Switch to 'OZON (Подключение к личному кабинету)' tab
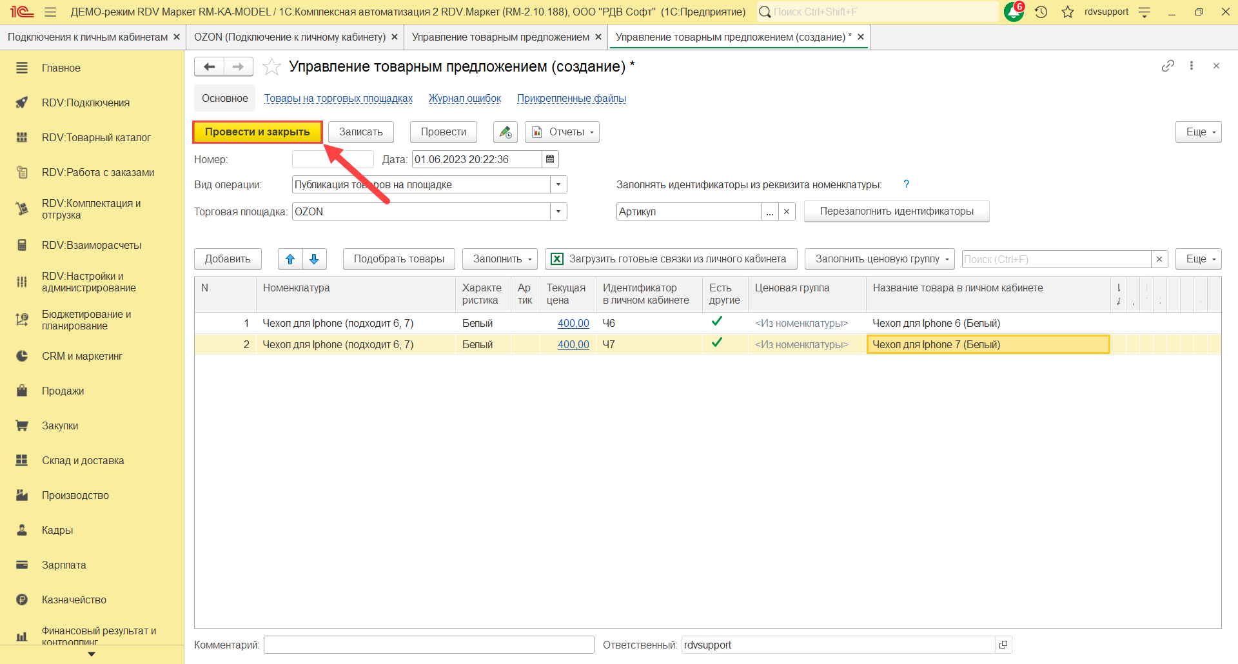Screen dimensions: 1238x664 click(290, 37)
